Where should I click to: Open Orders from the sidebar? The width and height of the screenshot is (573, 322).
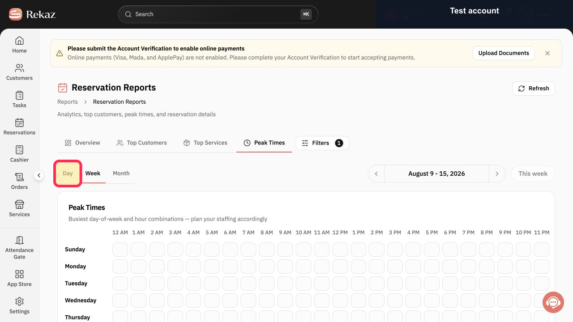(x=19, y=181)
